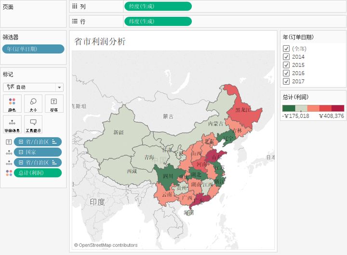347x255 pixels.
Task: Select the 总计(利润) color pill
Action: pyautogui.click(x=38, y=173)
